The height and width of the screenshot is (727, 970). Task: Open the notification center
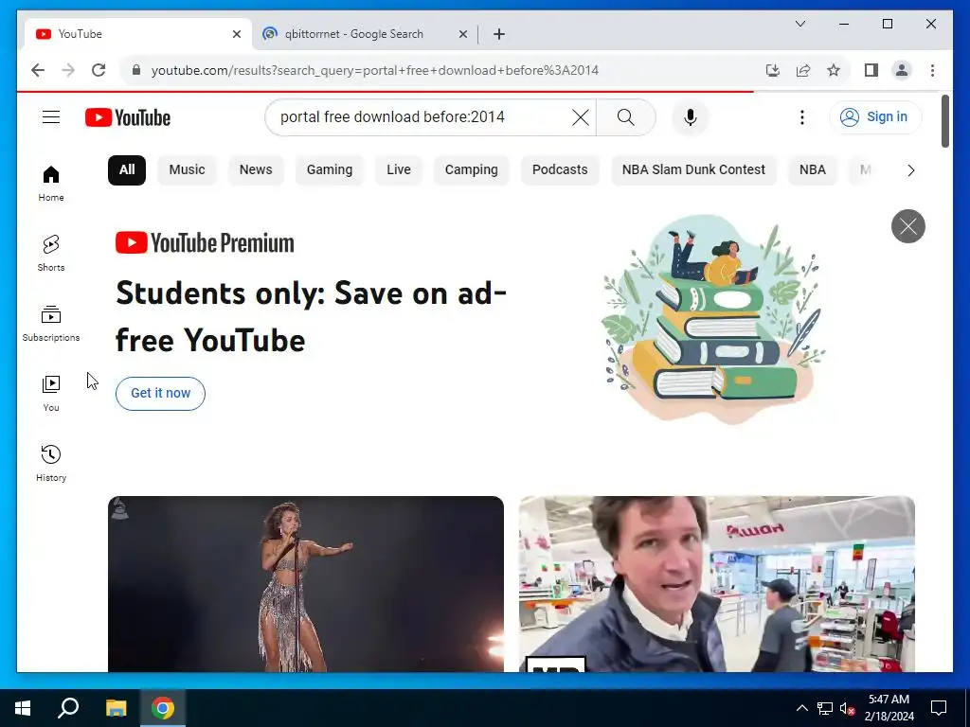(x=939, y=708)
